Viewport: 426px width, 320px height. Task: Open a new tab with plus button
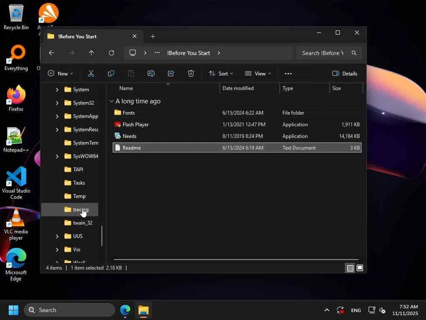click(x=153, y=37)
